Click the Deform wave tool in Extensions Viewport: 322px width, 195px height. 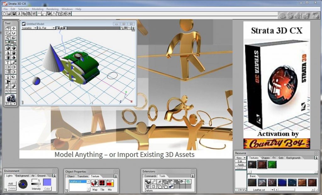(148, 181)
